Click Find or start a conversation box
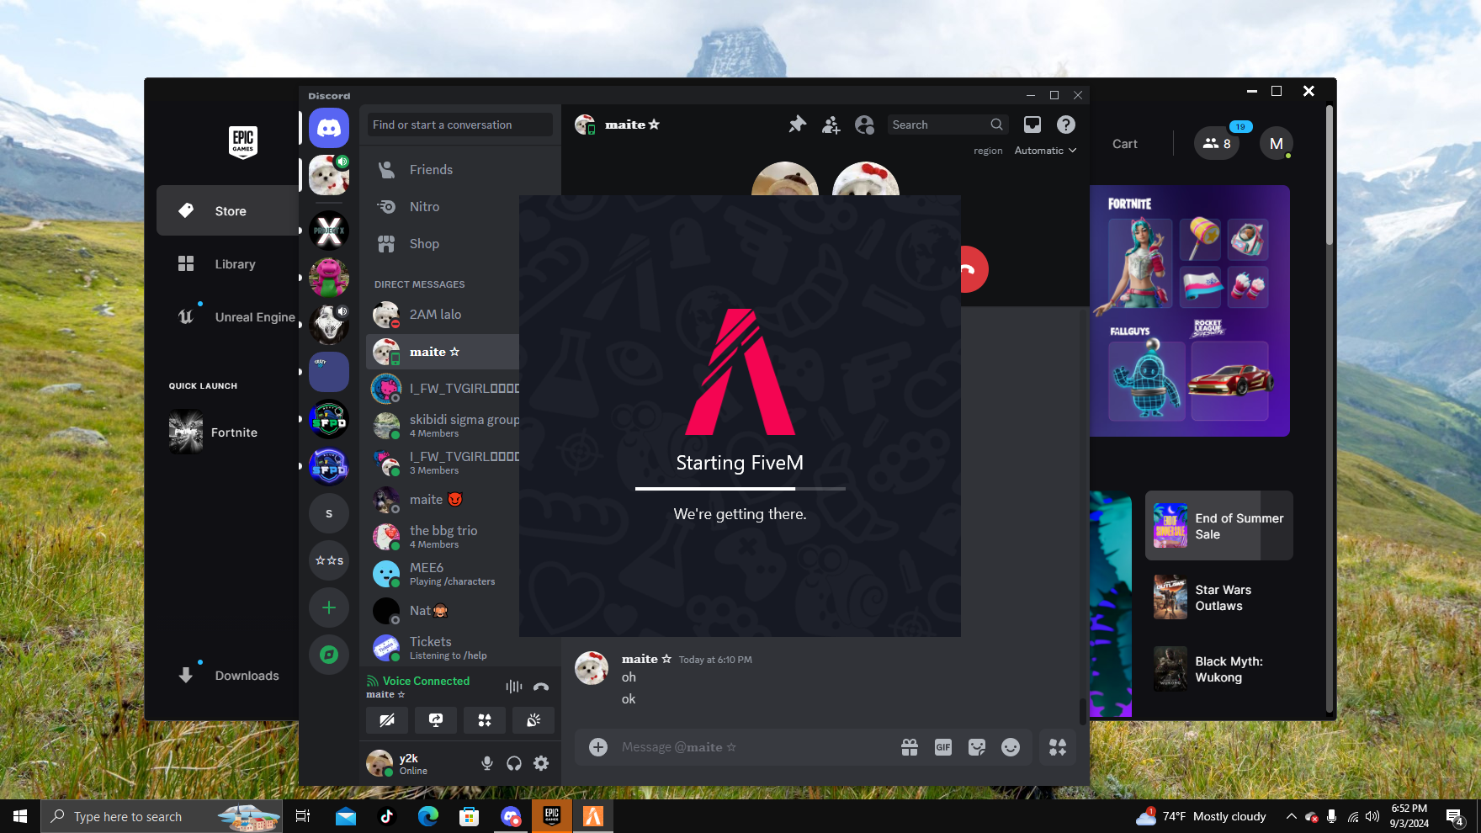 coord(460,125)
